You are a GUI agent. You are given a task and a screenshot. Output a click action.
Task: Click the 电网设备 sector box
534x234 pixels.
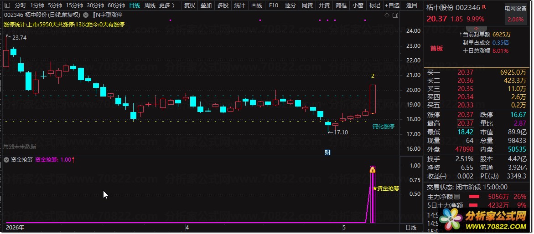(x=515, y=14)
